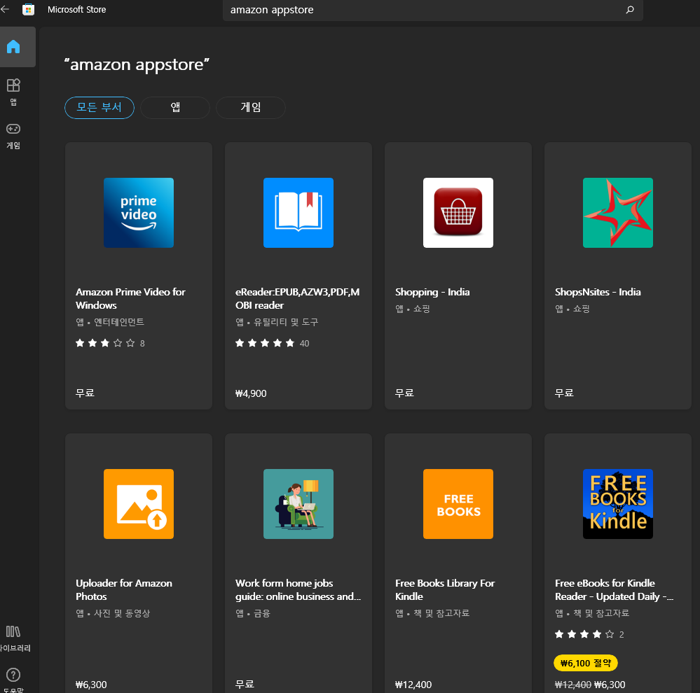
Task: Click the Kindle Reader four-star rating
Action: pos(584,634)
